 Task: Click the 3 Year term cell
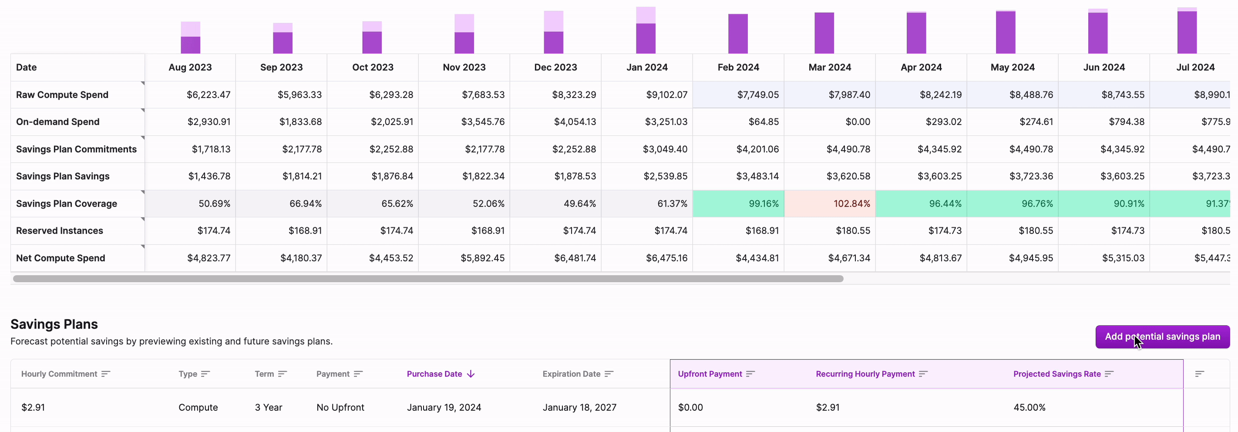(x=268, y=408)
